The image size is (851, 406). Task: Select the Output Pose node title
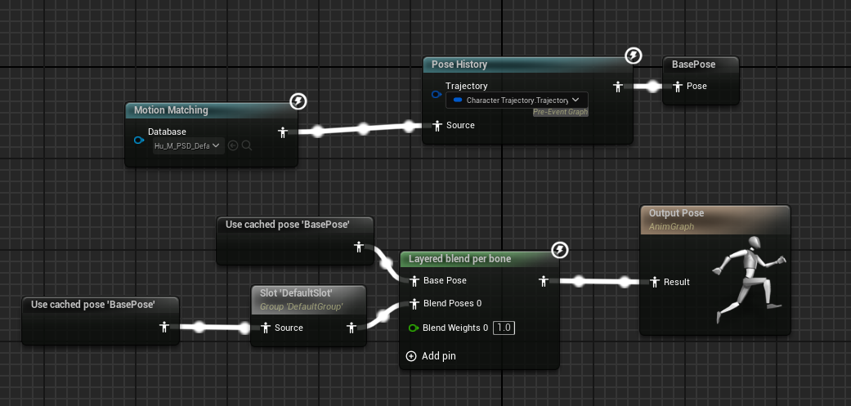pos(676,213)
